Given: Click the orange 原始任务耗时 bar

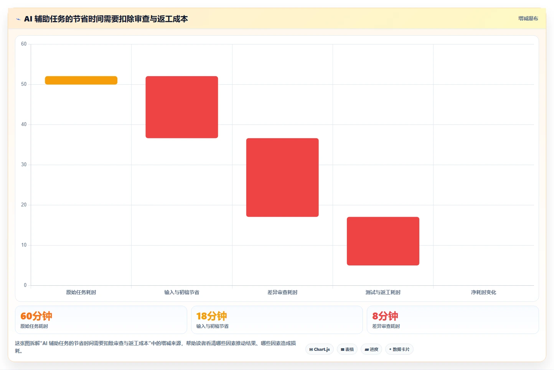Looking at the screenshot, I should pyautogui.click(x=81, y=80).
